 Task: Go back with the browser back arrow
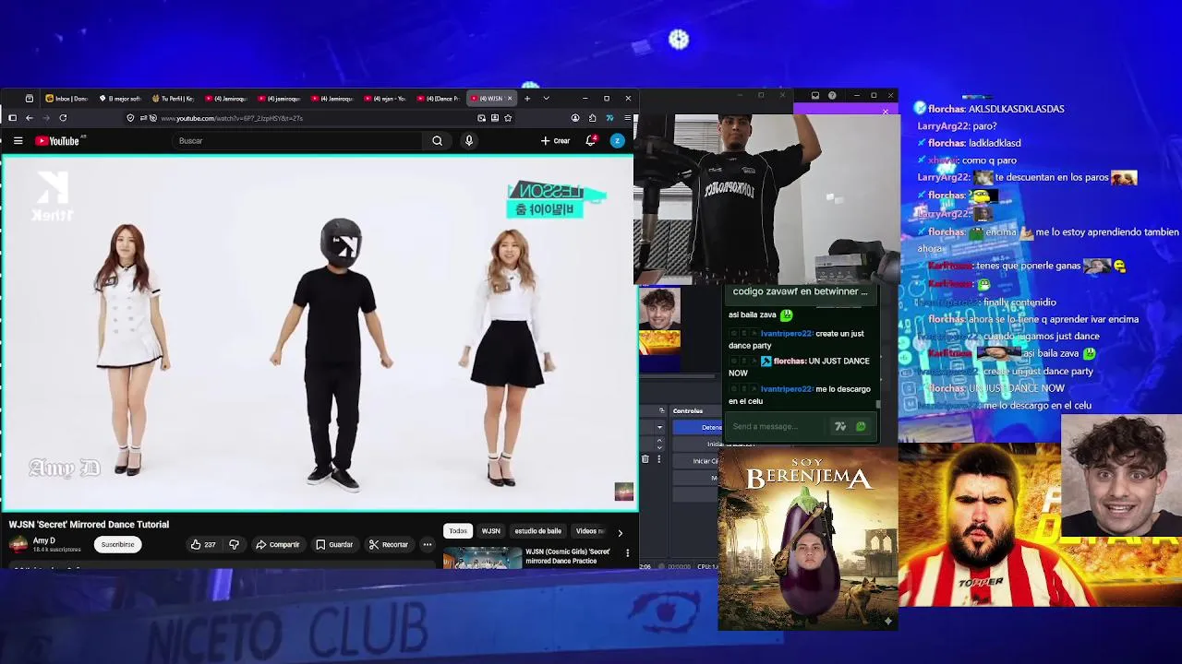pyautogui.click(x=30, y=118)
